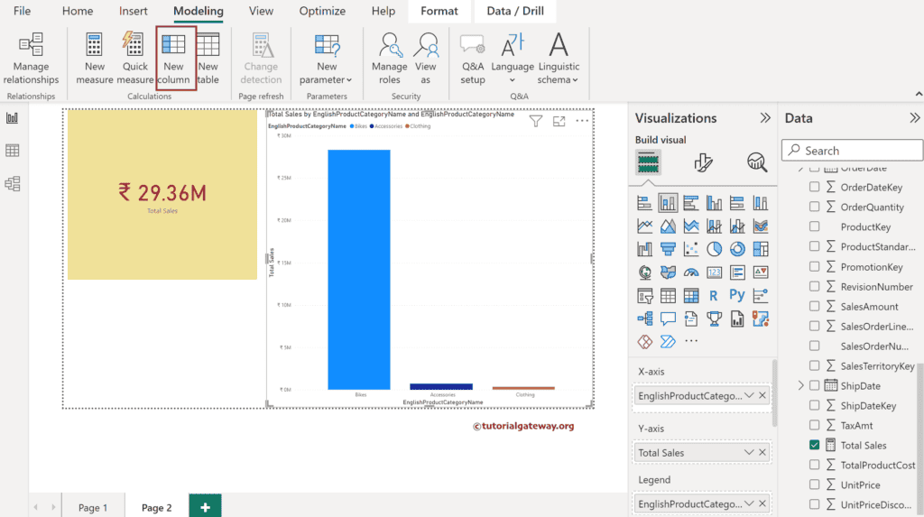Add a New column

[x=173, y=59]
